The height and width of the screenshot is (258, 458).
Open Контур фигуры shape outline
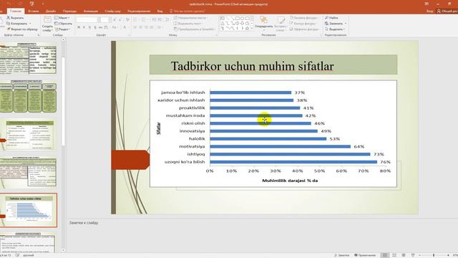303,24
